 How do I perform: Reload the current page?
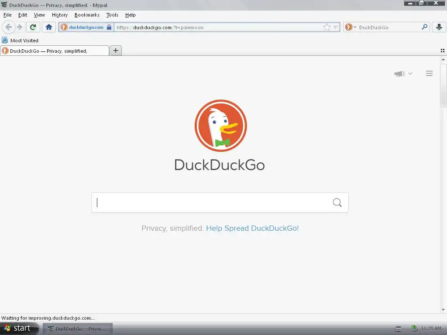[33, 27]
